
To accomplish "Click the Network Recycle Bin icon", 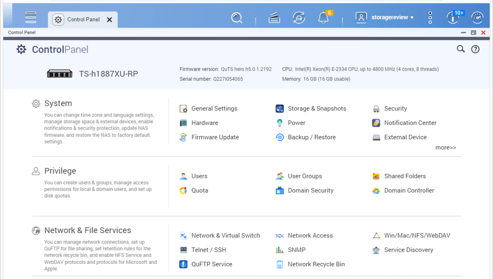I will 279,264.
